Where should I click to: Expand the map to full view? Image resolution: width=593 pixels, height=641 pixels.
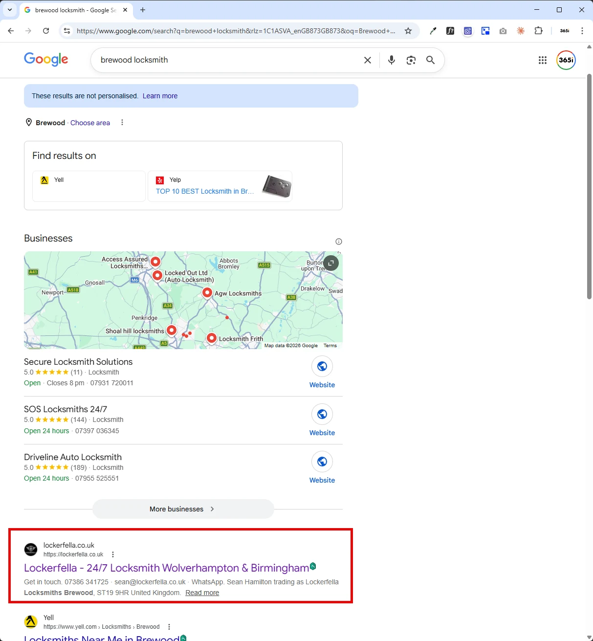point(331,263)
